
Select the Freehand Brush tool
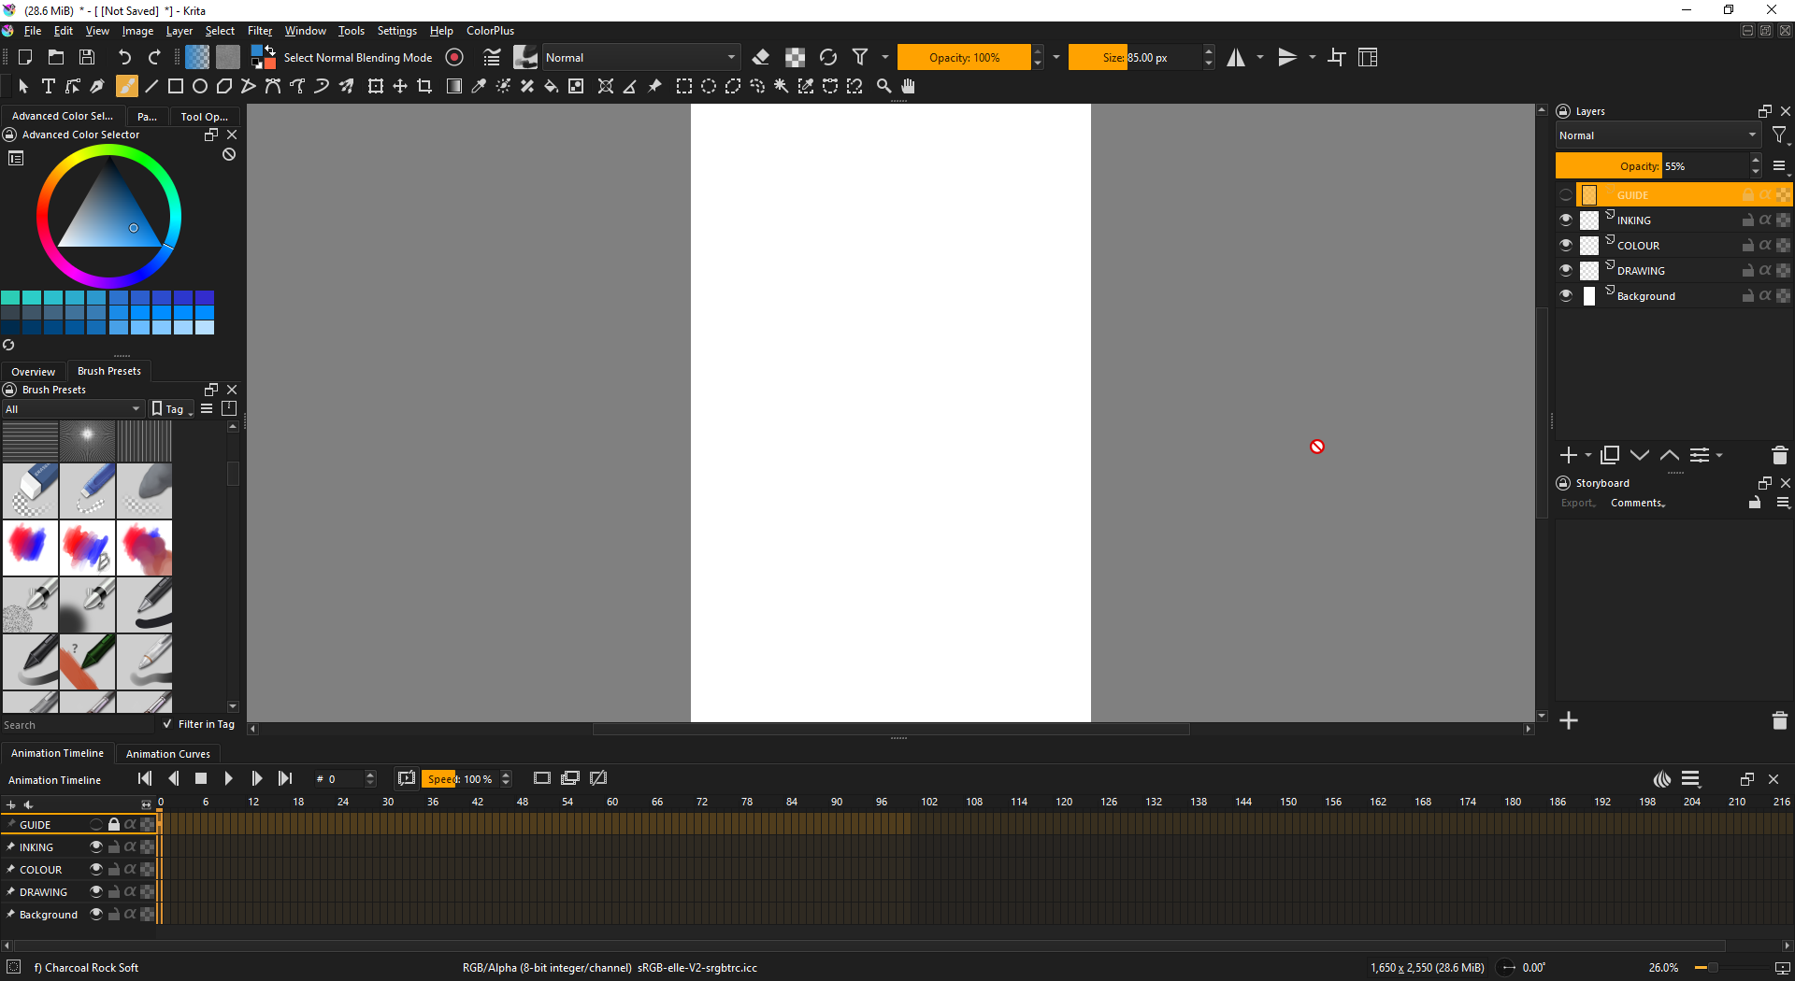(x=126, y=86)
